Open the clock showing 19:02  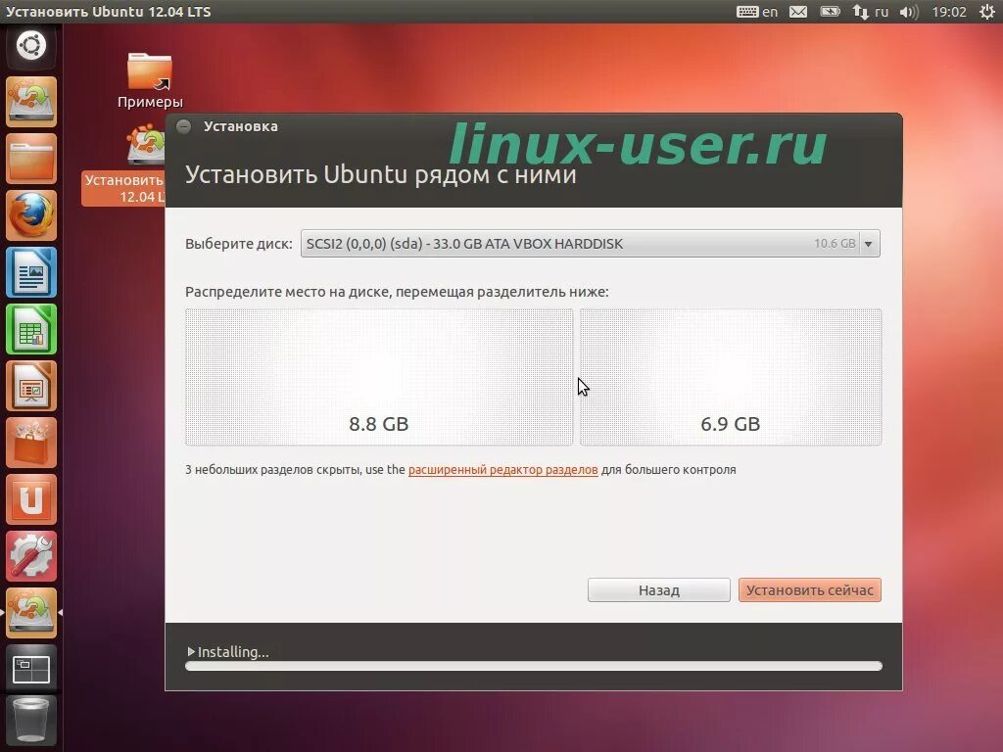tap(948, 12)
